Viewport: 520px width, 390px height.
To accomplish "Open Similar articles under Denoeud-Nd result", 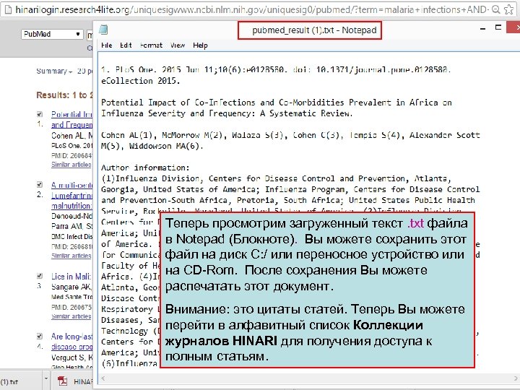I will 71,256.
